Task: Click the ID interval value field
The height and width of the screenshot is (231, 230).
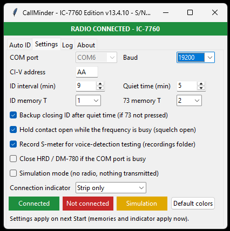Action: 86,86
